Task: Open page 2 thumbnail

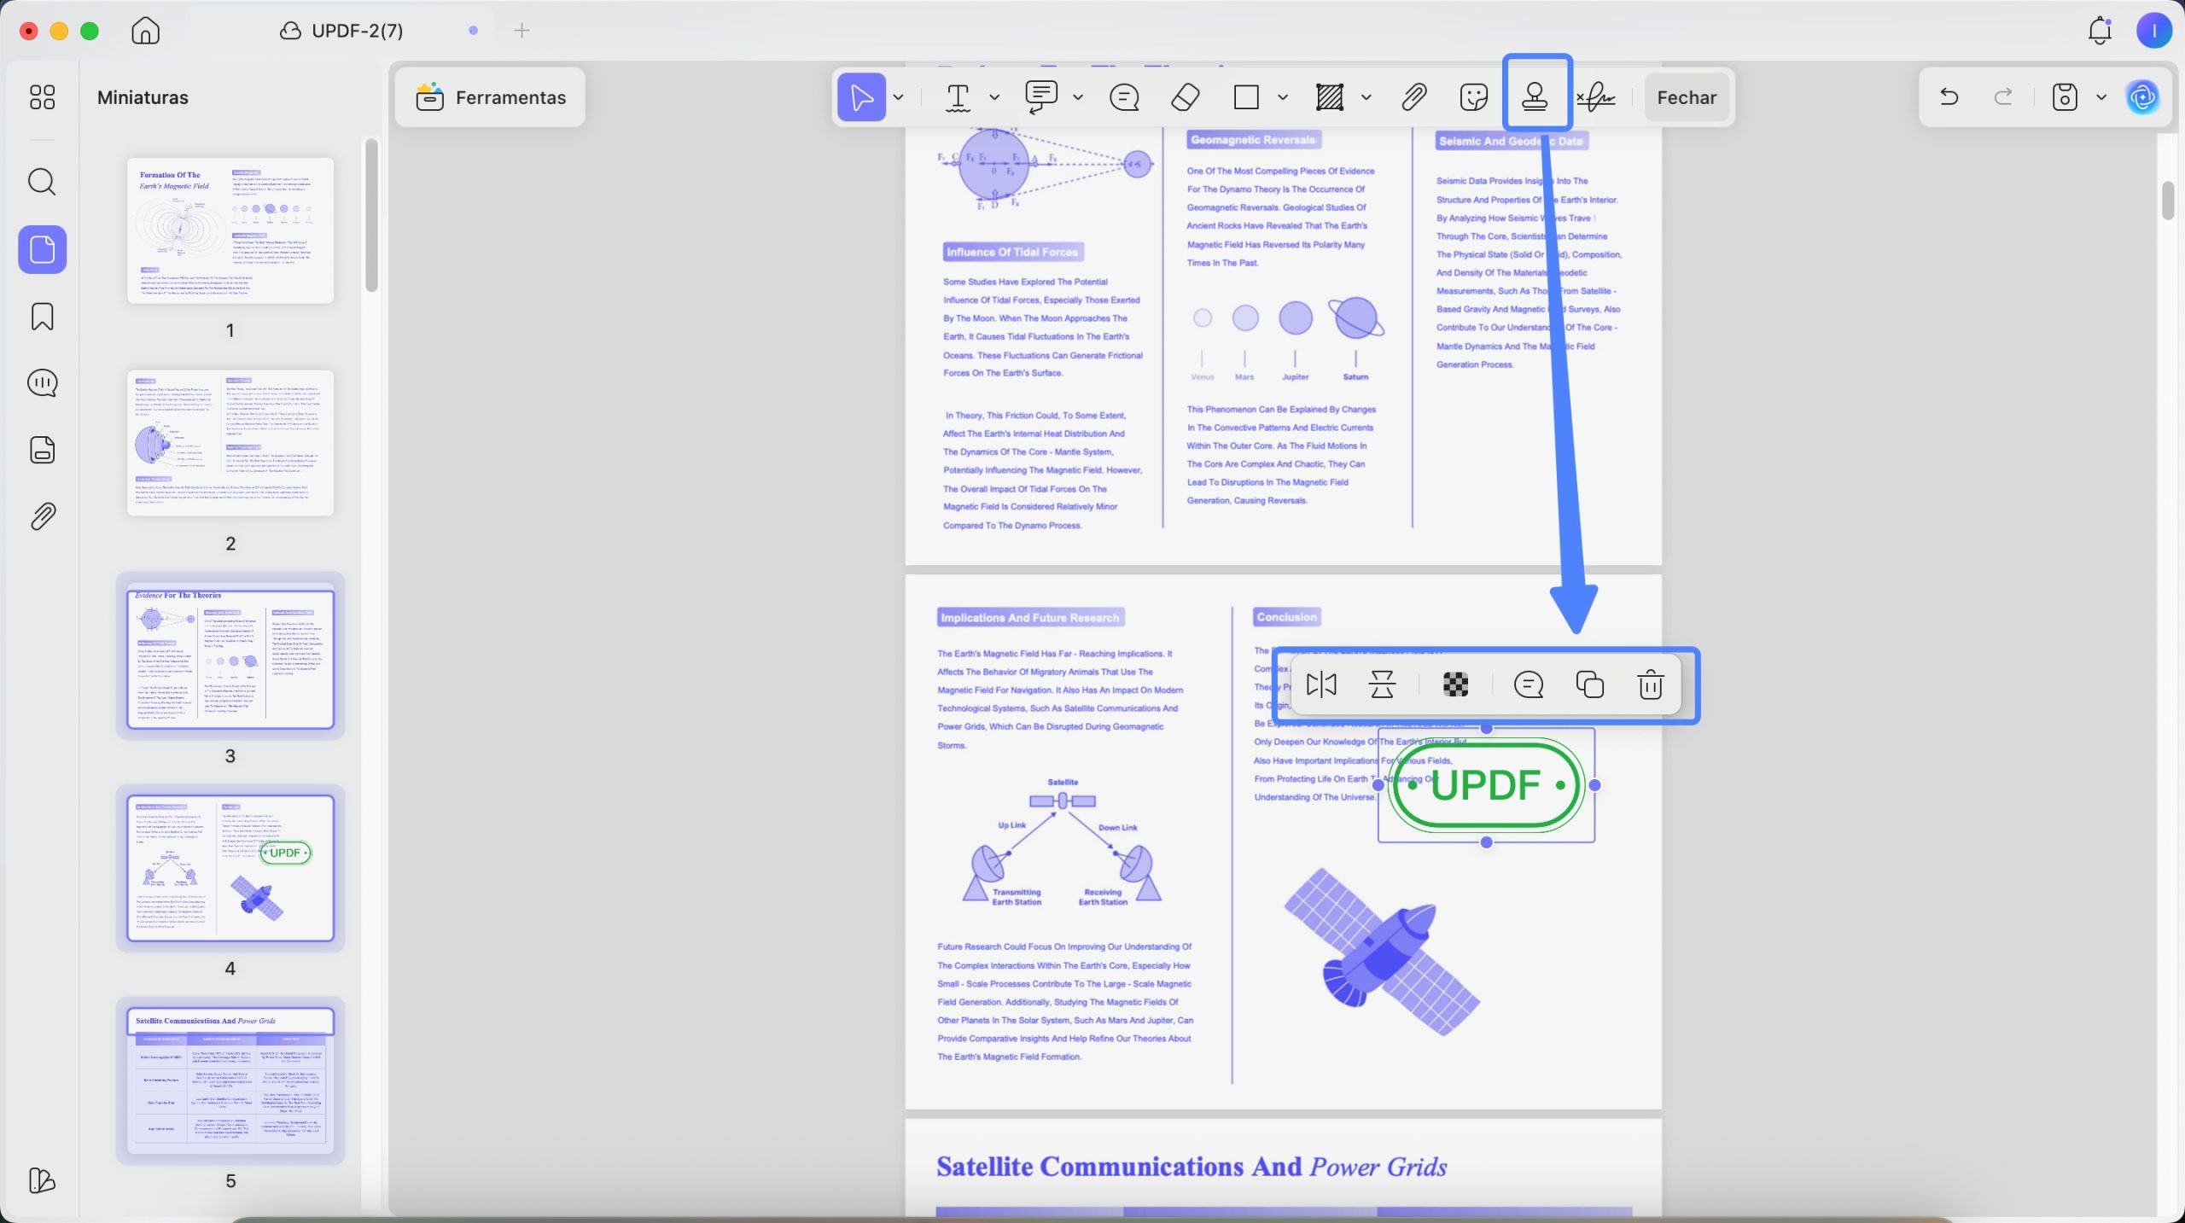Action: 230,443
